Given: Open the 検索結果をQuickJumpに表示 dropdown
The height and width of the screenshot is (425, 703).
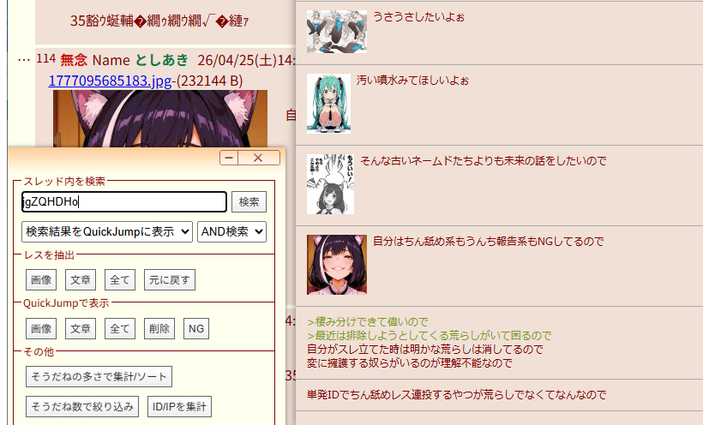Looking at the screenshot, I should [107, 231].
